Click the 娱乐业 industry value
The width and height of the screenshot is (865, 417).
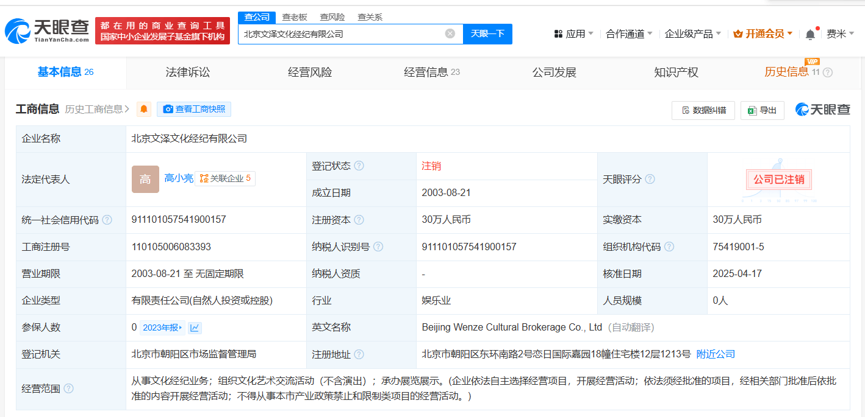tap(436, 301)
